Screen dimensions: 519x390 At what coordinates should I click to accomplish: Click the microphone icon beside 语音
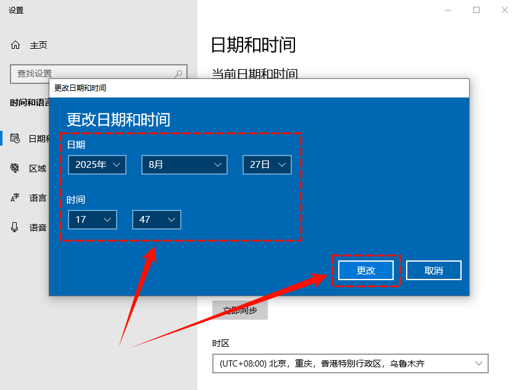(15, 227)
